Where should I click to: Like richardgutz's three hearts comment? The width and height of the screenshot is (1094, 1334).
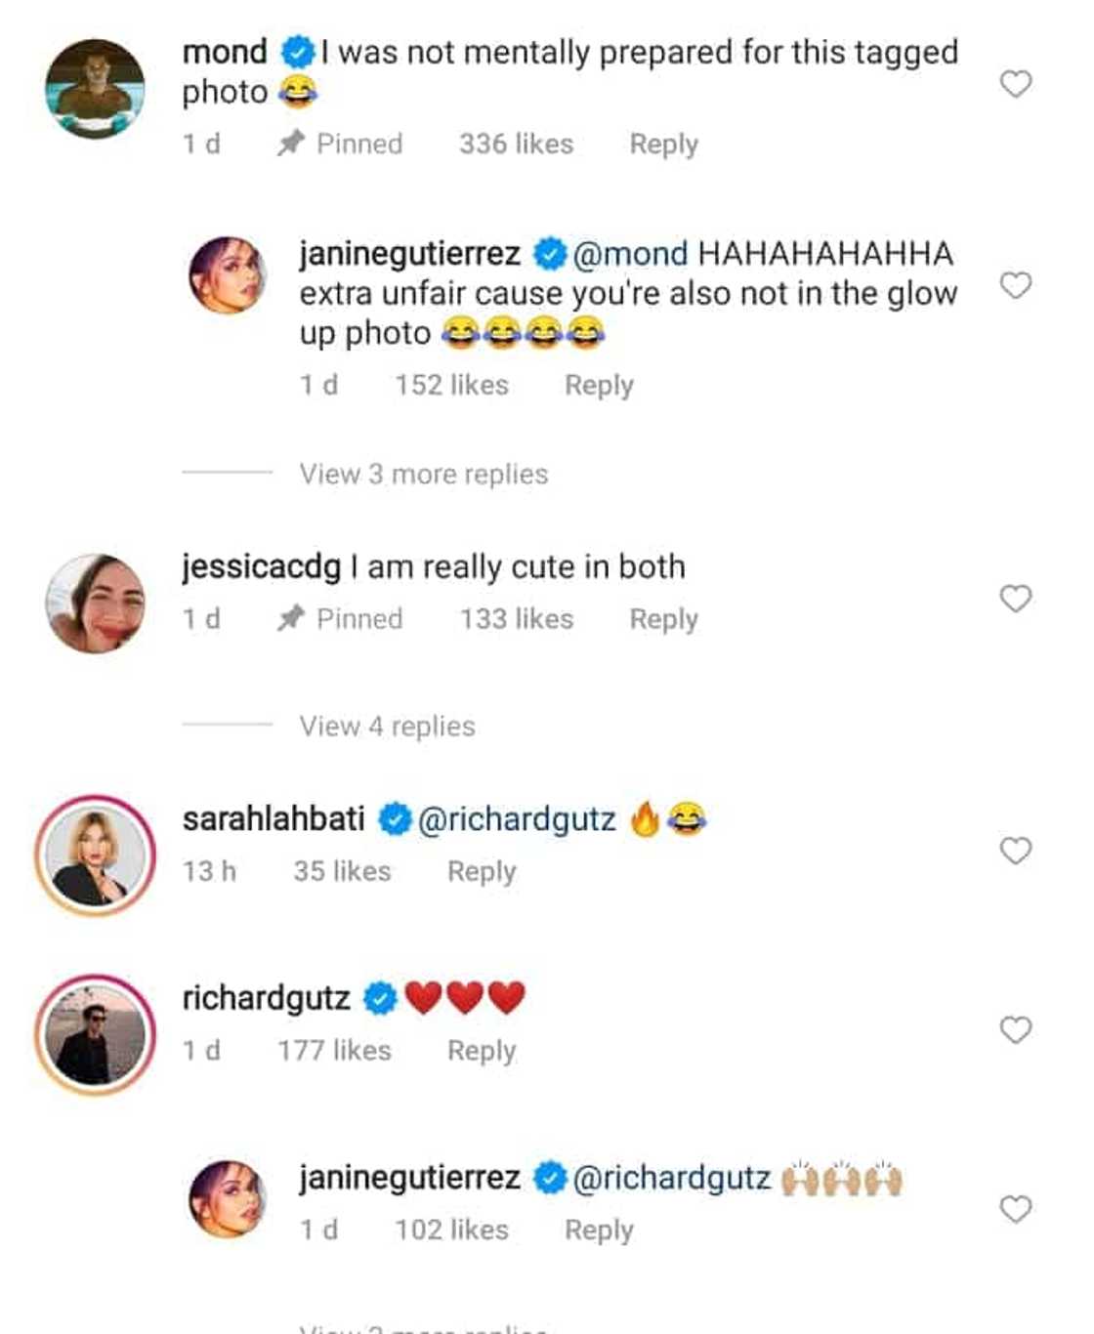pyautogui.click(x=1016, y=1030)
